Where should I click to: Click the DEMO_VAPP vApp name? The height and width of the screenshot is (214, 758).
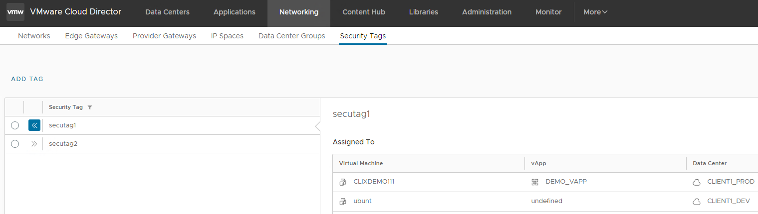(566, 182)
